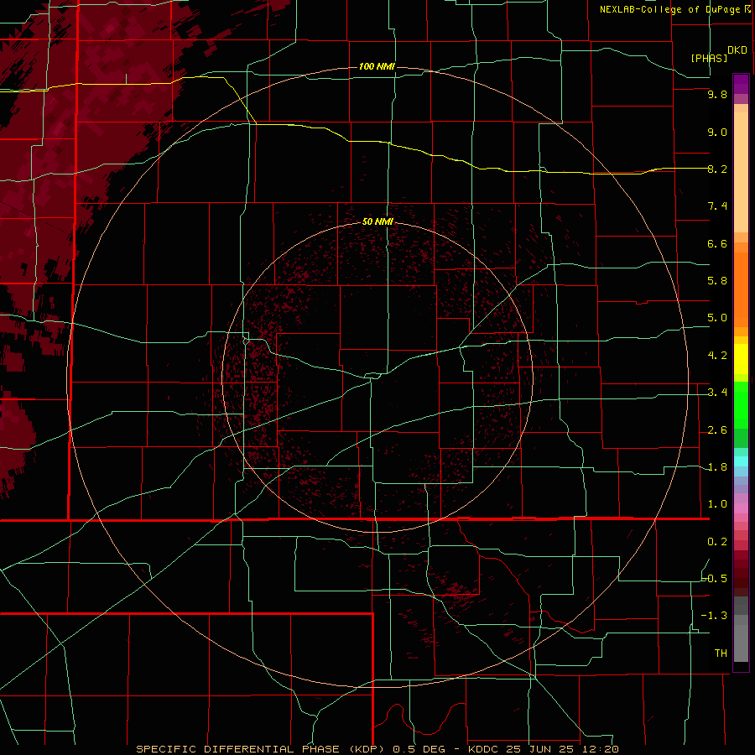Click the 12:20 timestamp text

601,749
